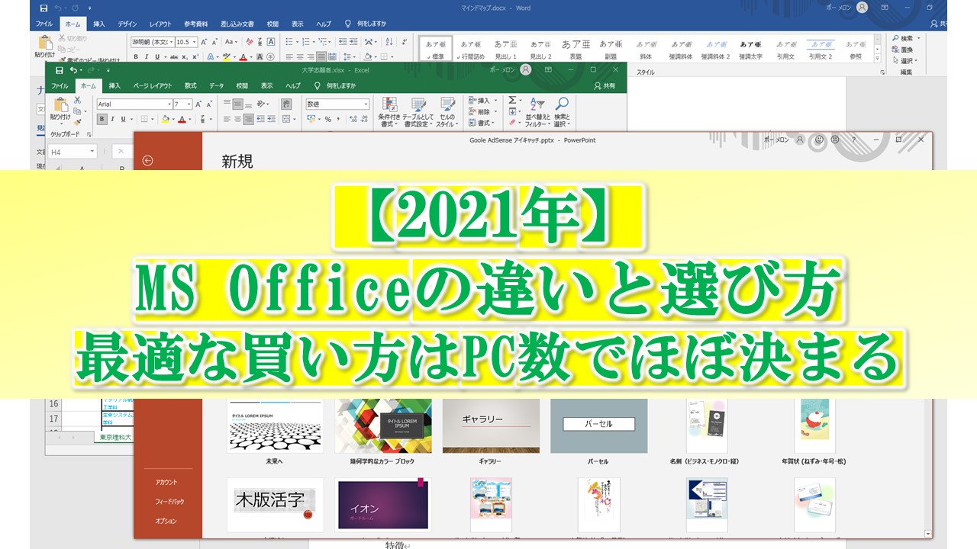The image size is (977, 549).
Task: Open the font size 10.5 dropdown in Word
Action: click(192, 42)
